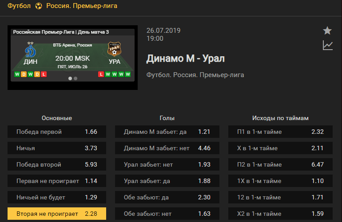Click Ural's red L form badge
Image resolution: width=342 pixels, height=222 pixels.
click(x=101, y=74)
